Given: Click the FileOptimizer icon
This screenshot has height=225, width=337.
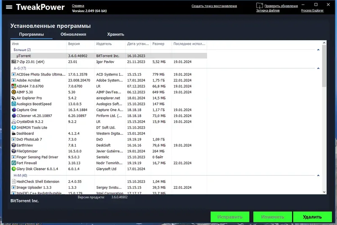Looking at the screenshot, I should click(x=13, y=151).
